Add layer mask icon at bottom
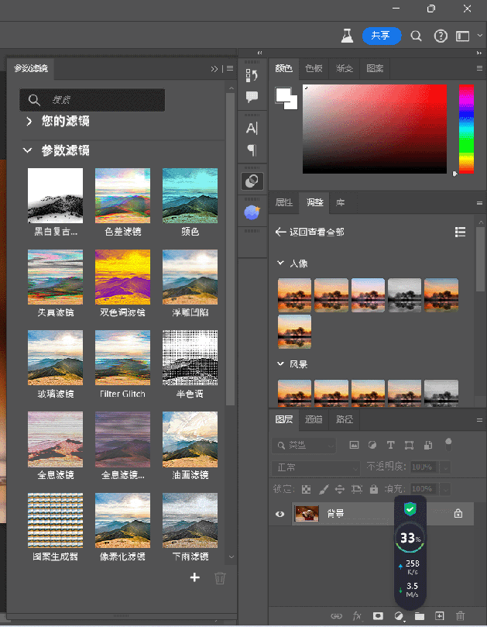This screenshot has width=487, height=627. tap(378, 616)
